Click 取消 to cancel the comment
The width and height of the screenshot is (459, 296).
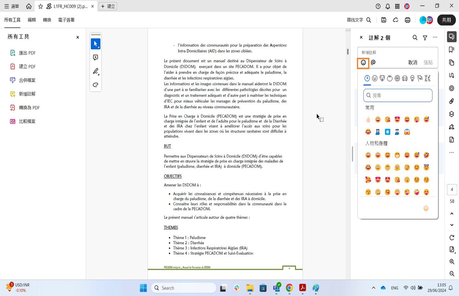click(x=413, y=62)
